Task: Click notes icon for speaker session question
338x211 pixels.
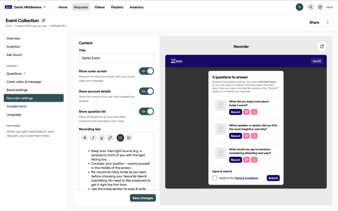Action: [x=246, y=136]
